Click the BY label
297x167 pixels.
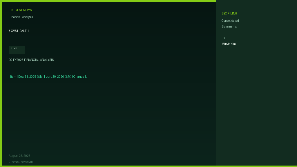[x=223, y=38]
